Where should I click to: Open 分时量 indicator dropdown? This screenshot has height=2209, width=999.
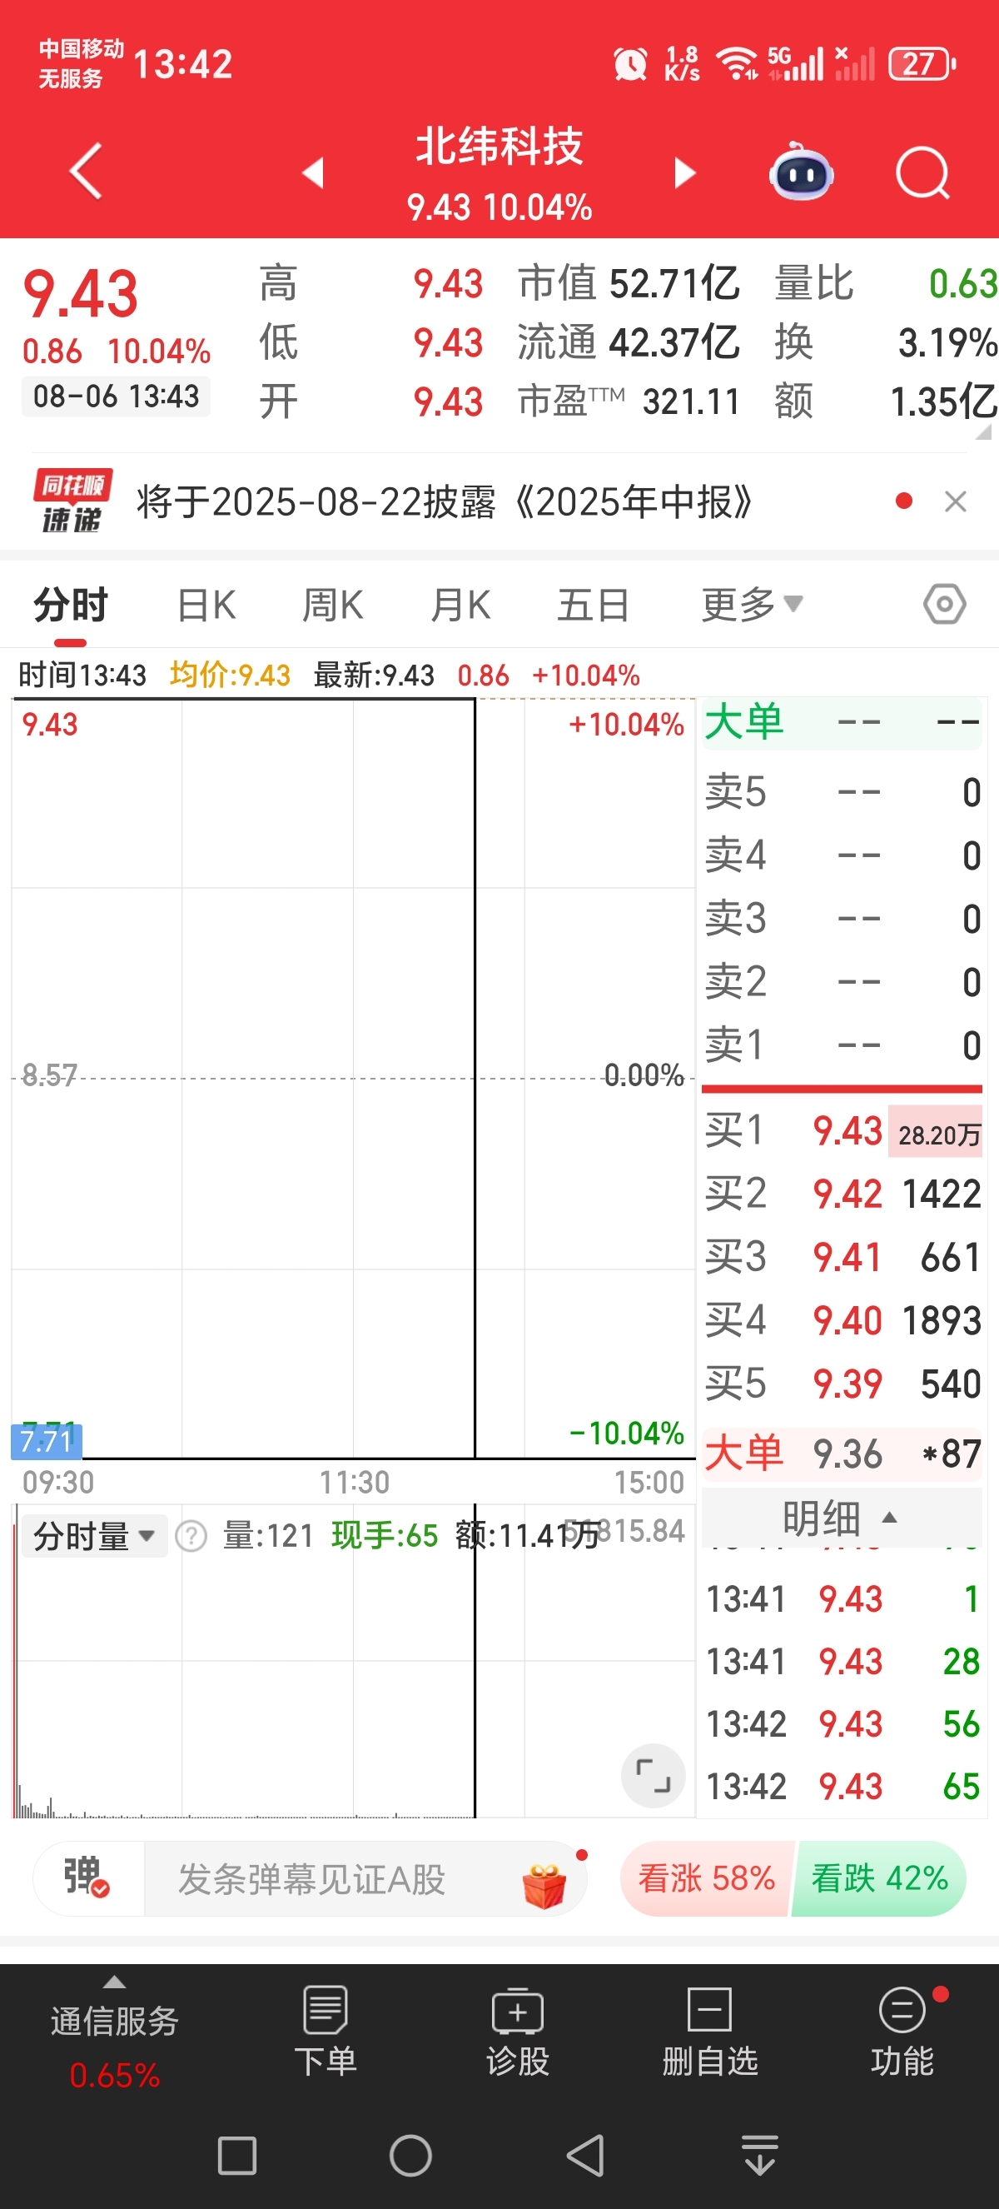[x=93, y=1536]
